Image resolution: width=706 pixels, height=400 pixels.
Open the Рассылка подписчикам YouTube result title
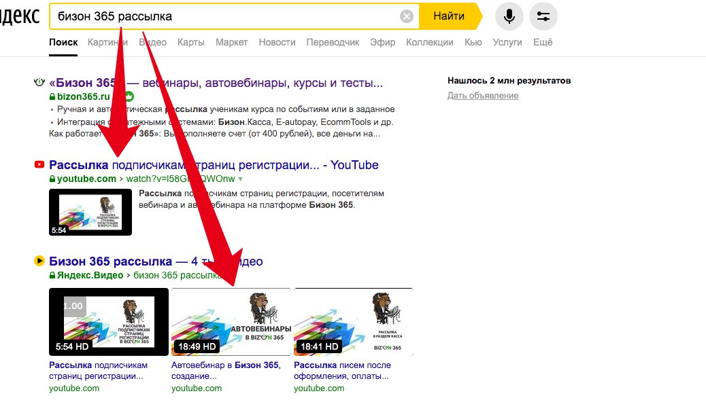(x=214, y=165)
